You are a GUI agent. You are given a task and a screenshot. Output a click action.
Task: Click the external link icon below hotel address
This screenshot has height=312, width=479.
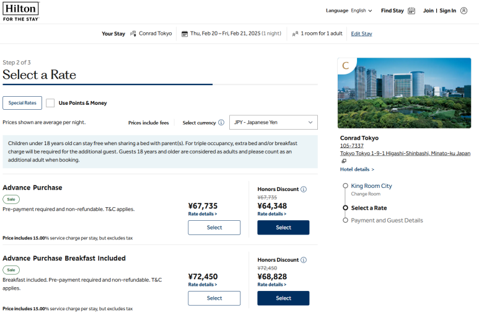pos(344,161)
